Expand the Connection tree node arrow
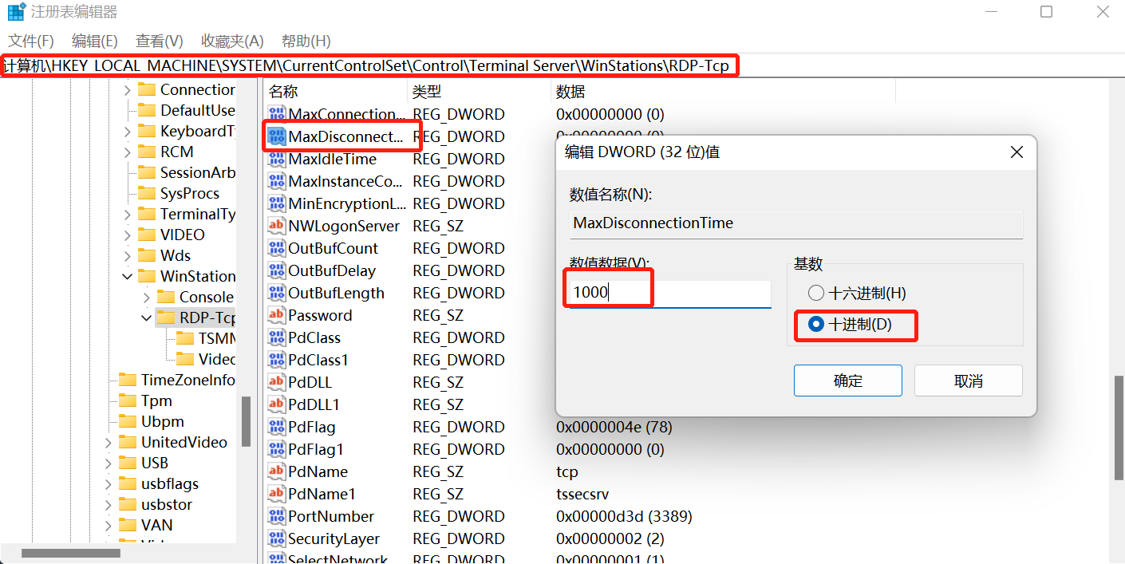This screenshot has height=564, width=1125. coord(127,90)
